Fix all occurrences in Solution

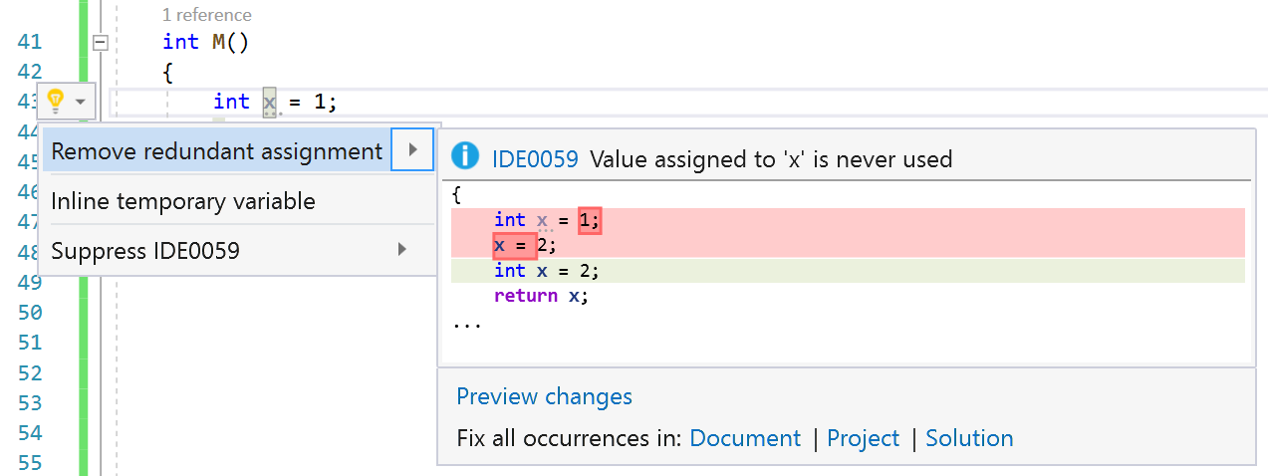click(x=969, y=438)
